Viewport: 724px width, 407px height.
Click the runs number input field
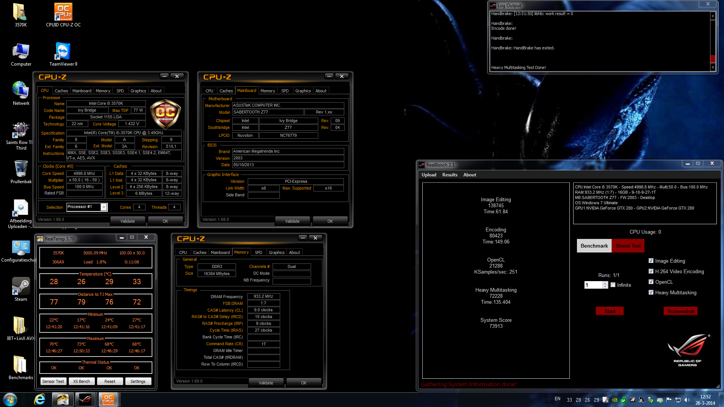coord(594,285)
